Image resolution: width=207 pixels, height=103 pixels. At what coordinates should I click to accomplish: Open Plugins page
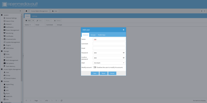(7, 45)
